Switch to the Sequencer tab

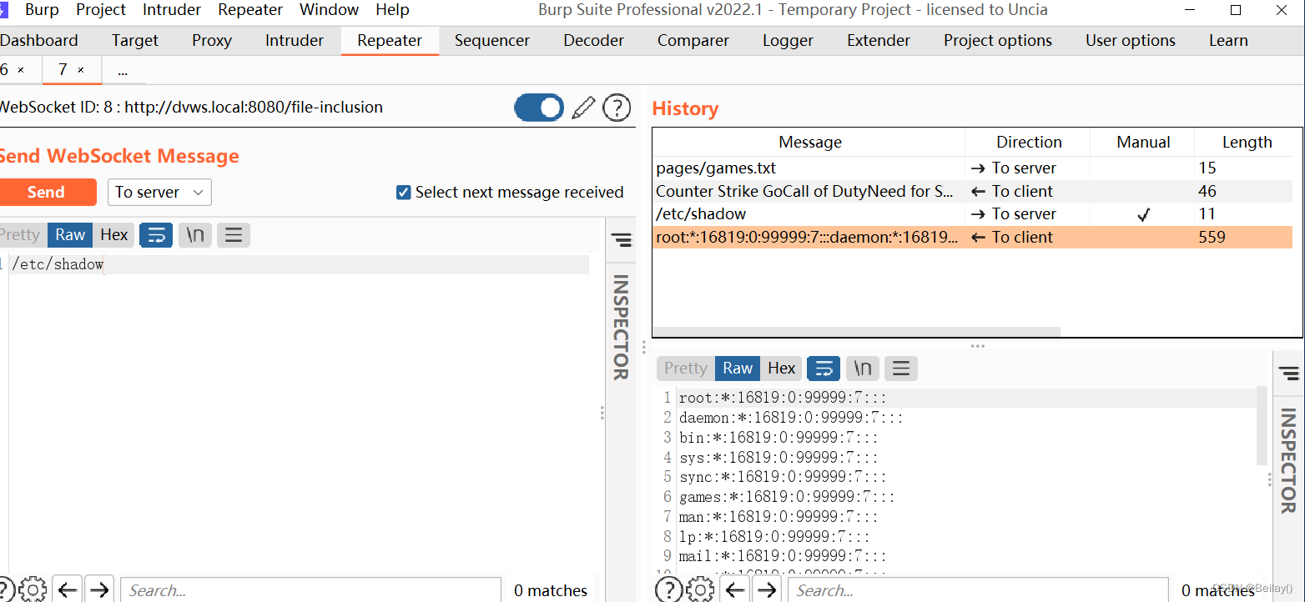(492, 40)
